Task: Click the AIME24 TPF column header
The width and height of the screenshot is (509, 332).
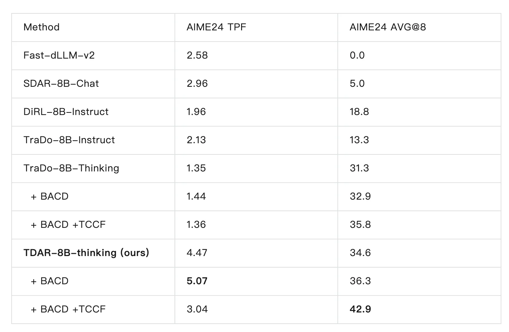Action: point(216,27)
